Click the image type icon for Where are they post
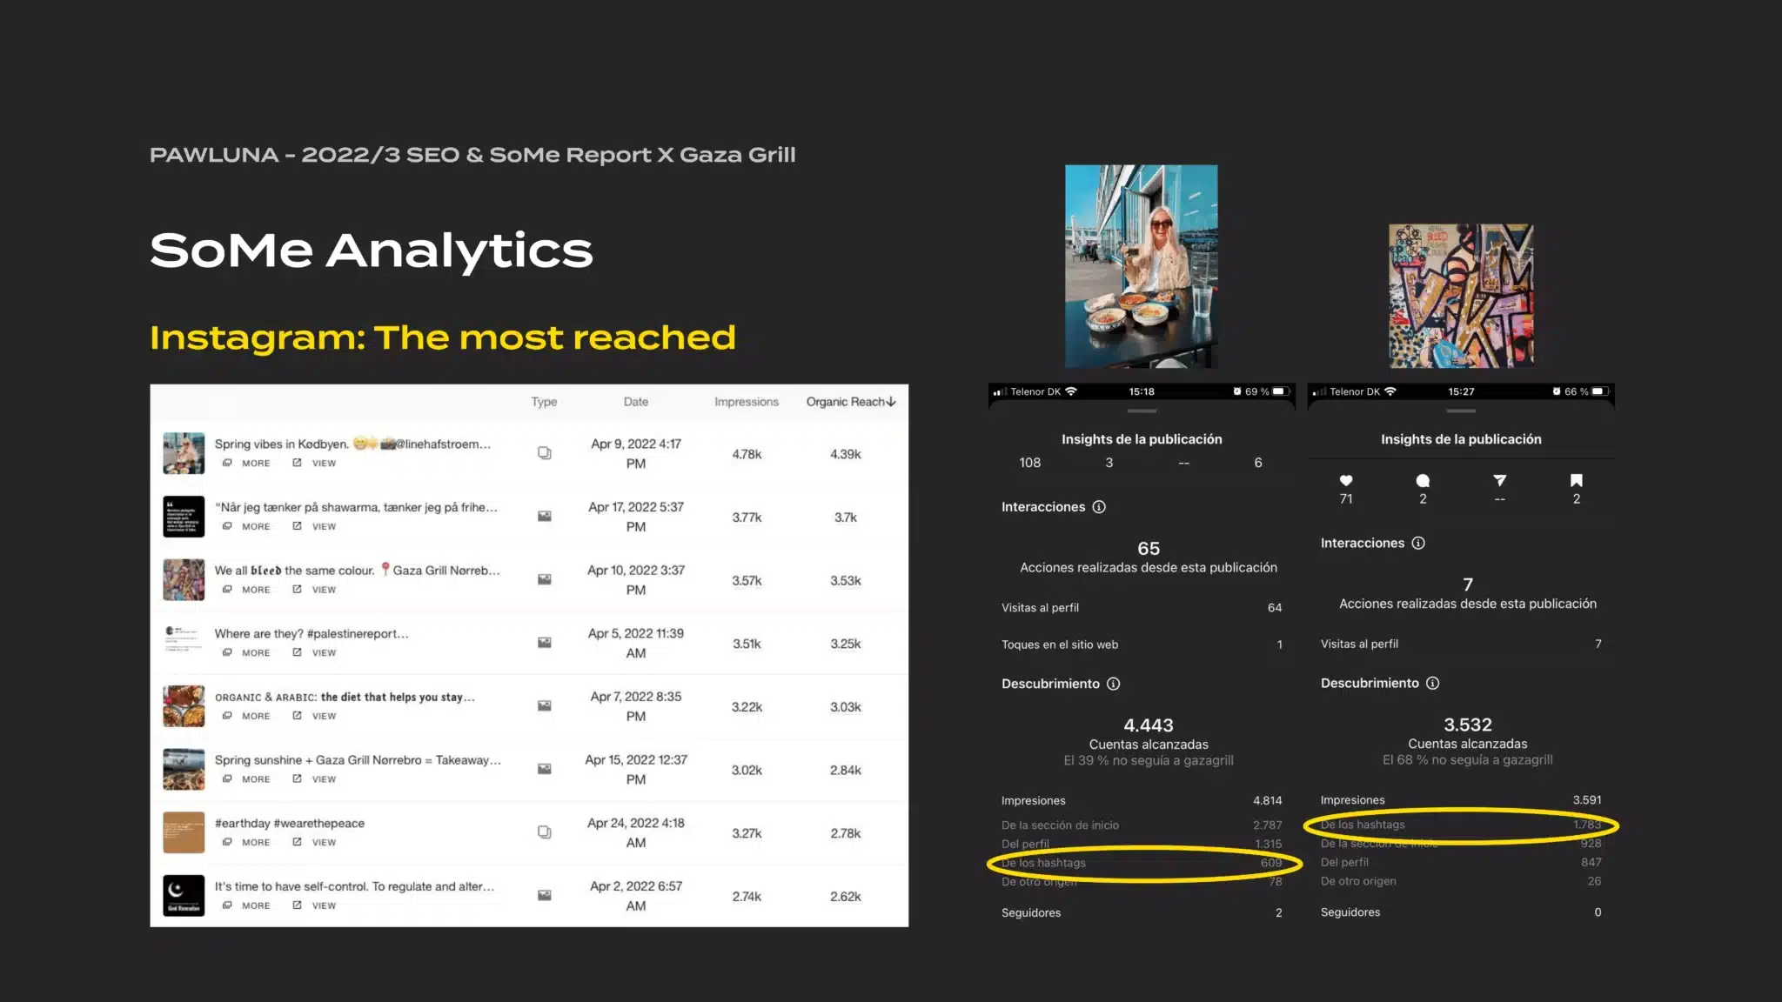 545,643
